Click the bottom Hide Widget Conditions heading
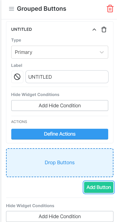117x222 pixels. (30, 206)
